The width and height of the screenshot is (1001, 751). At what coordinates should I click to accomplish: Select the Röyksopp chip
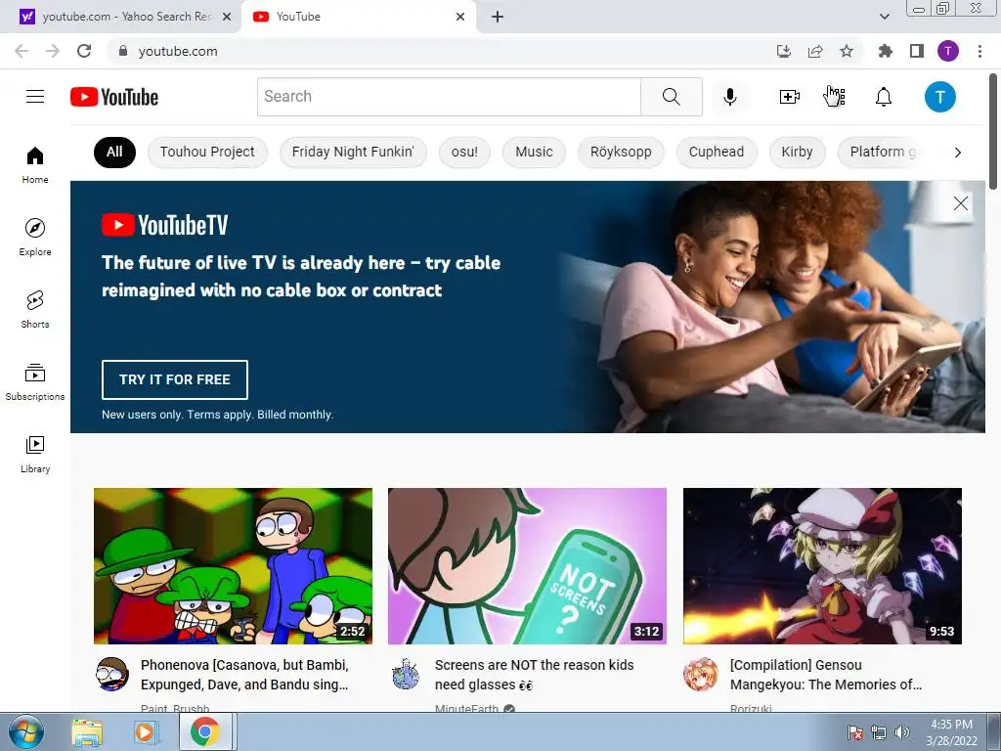[621, 152]
